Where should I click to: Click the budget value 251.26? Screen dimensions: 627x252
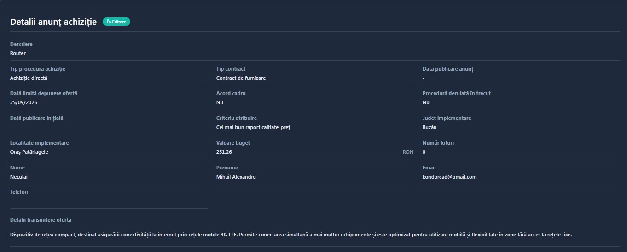click(x=224, y=152)
